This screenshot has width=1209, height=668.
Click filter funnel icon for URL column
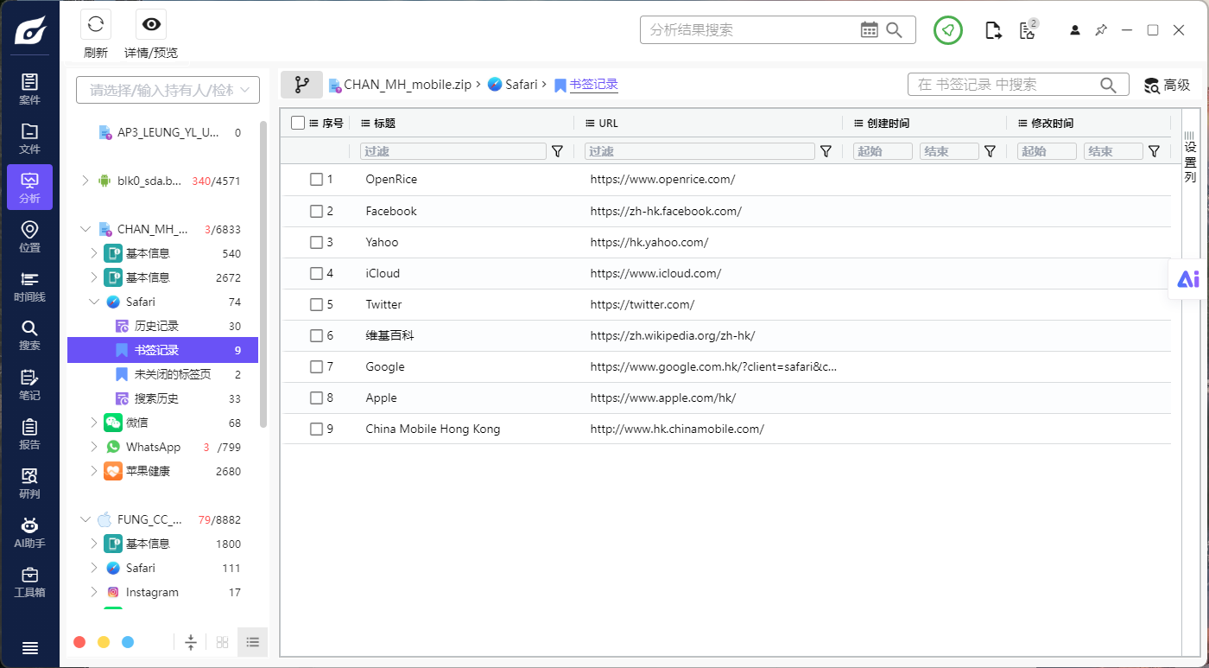(826, 151)
